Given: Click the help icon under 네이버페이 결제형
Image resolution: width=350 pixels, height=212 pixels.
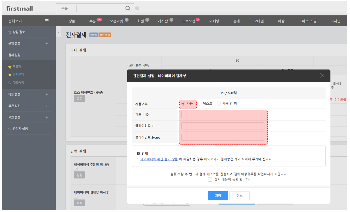Looking at the screenshot, I should pos(76,197).
